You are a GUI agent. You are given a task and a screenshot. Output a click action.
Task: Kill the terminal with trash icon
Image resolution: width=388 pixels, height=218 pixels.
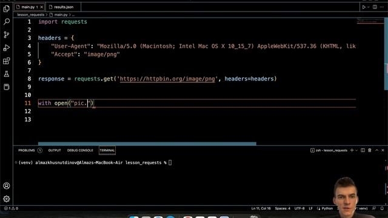[369, 150]
